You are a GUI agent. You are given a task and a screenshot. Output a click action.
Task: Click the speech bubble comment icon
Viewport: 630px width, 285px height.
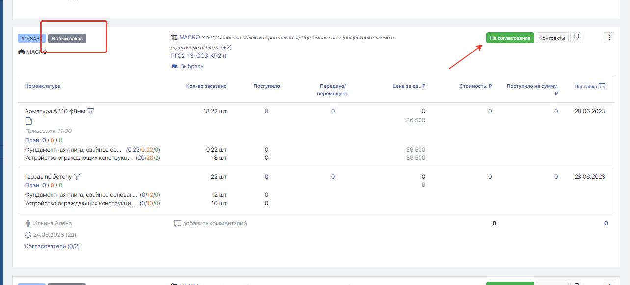pos(177,223)
